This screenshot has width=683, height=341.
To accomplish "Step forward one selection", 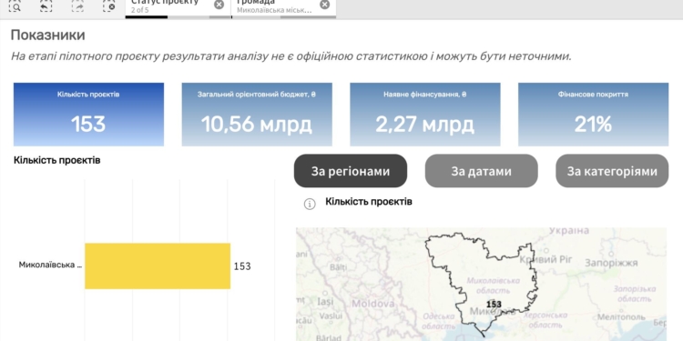I will 77,5.
